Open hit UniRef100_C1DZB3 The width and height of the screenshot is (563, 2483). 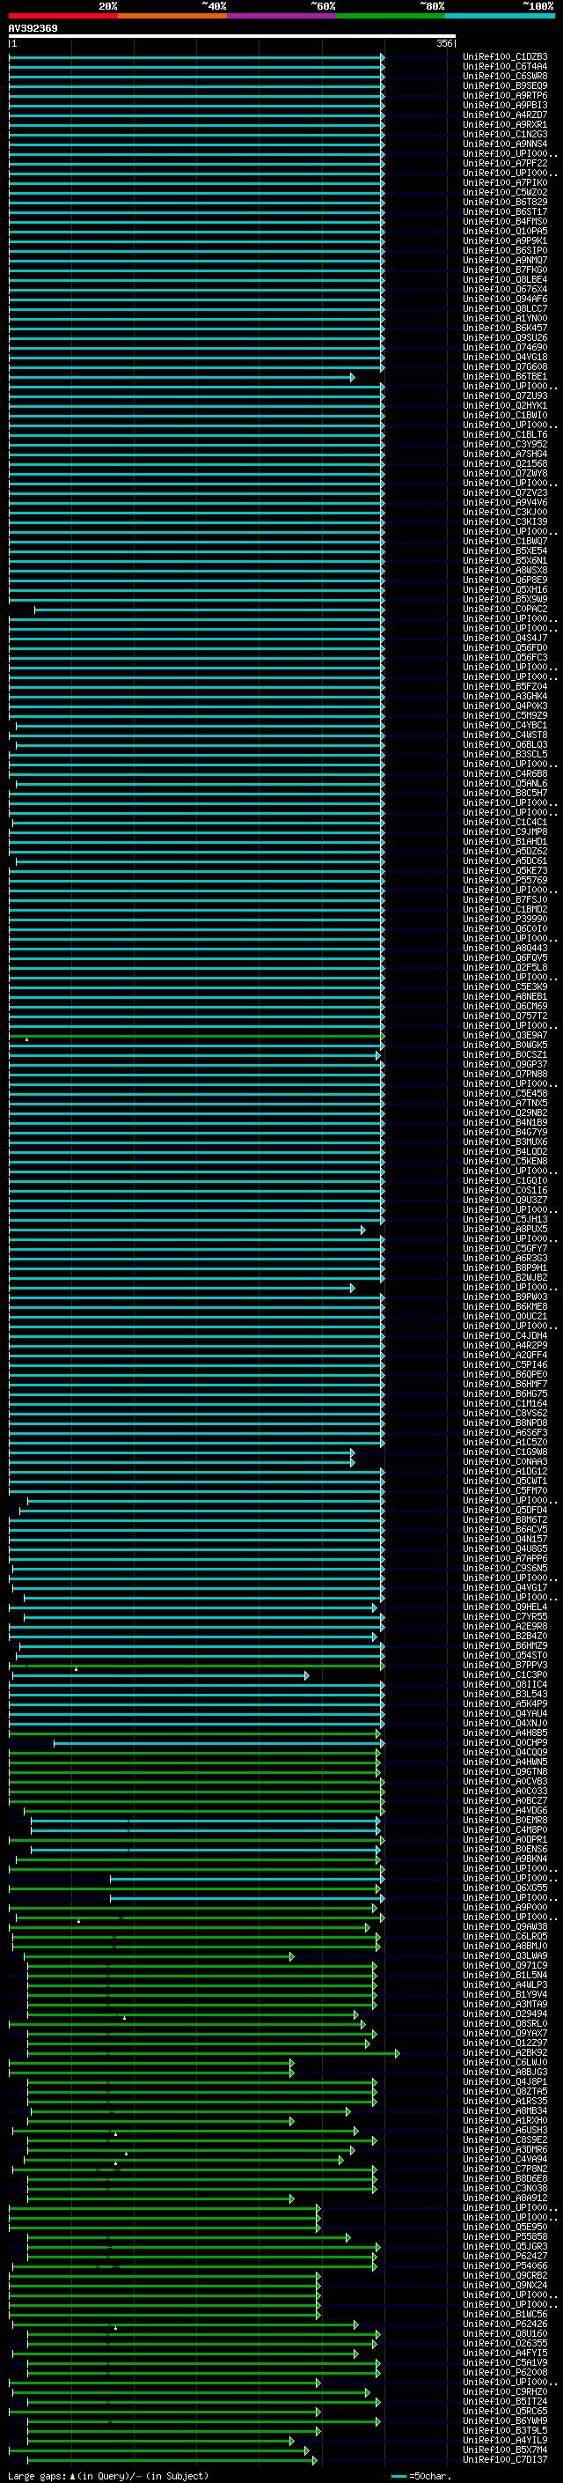pos(505,57)
